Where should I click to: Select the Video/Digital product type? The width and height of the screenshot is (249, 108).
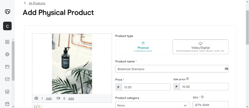click(x=201, y=47)
